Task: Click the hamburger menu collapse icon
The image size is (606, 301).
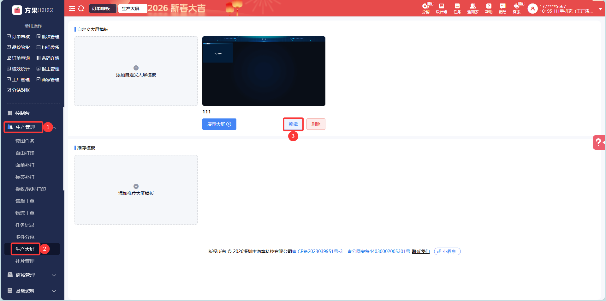Action: 72,9
